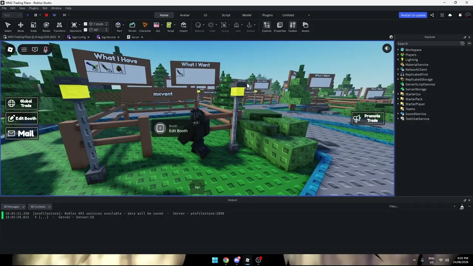Open the Character tool
This screenshot has height=266, width=473.
coord(145,27)
